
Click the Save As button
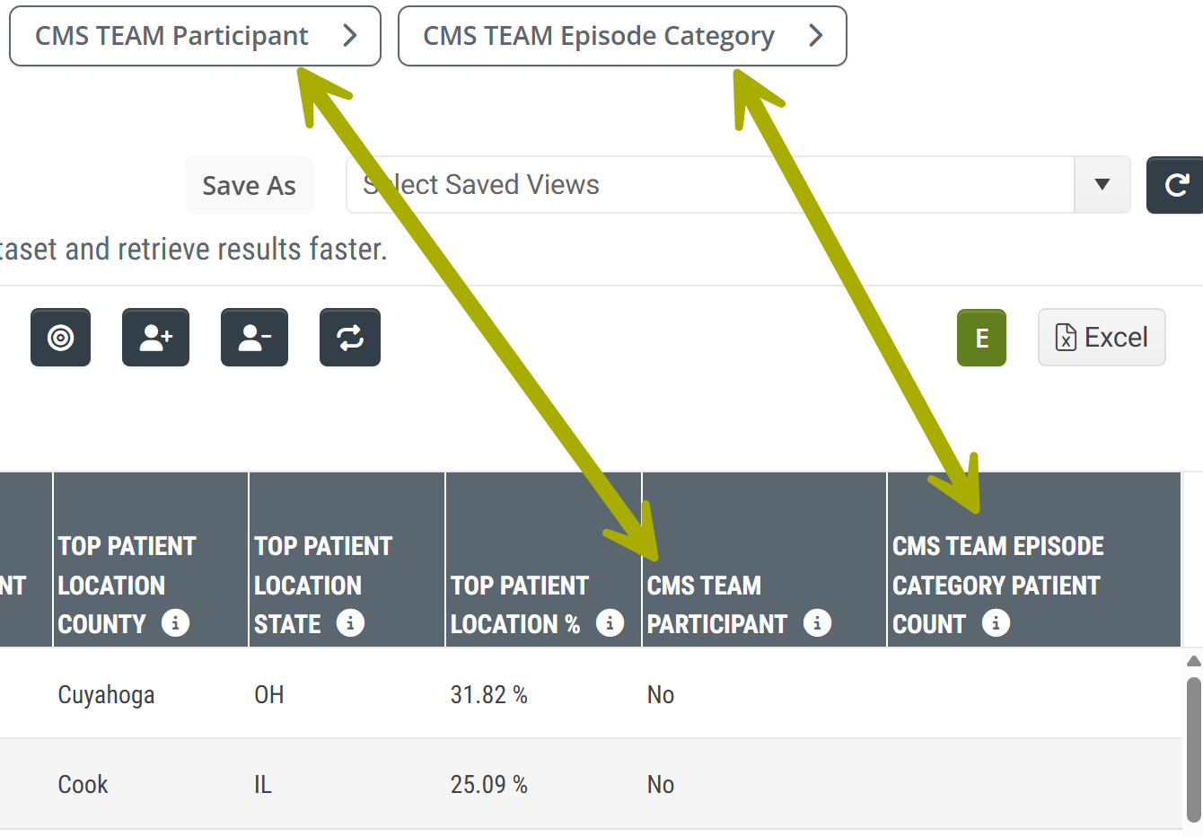(250, 185)
